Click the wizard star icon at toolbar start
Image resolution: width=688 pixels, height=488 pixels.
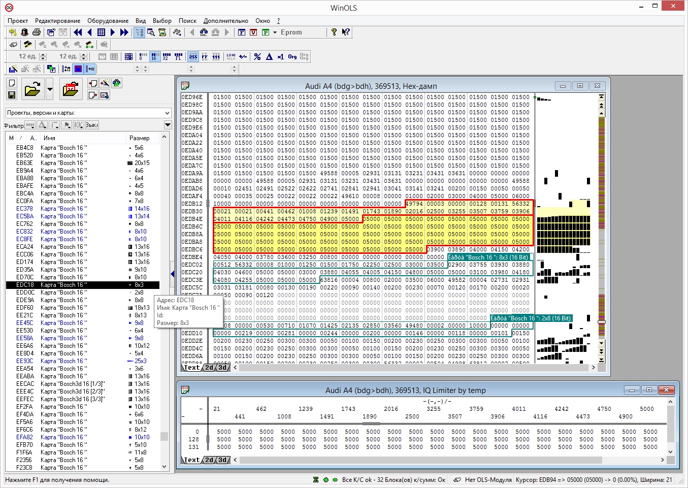coord(13,32)
